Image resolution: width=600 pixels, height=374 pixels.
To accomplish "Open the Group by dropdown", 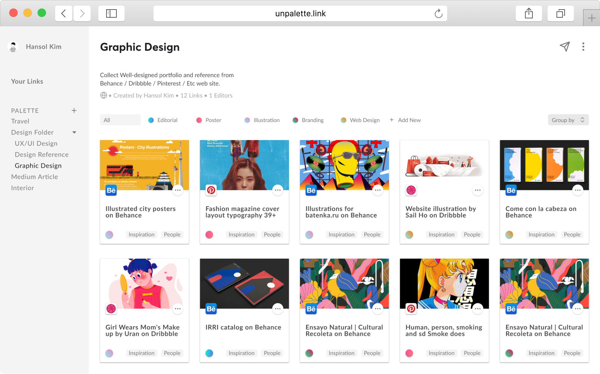I will tap(568, 120).
